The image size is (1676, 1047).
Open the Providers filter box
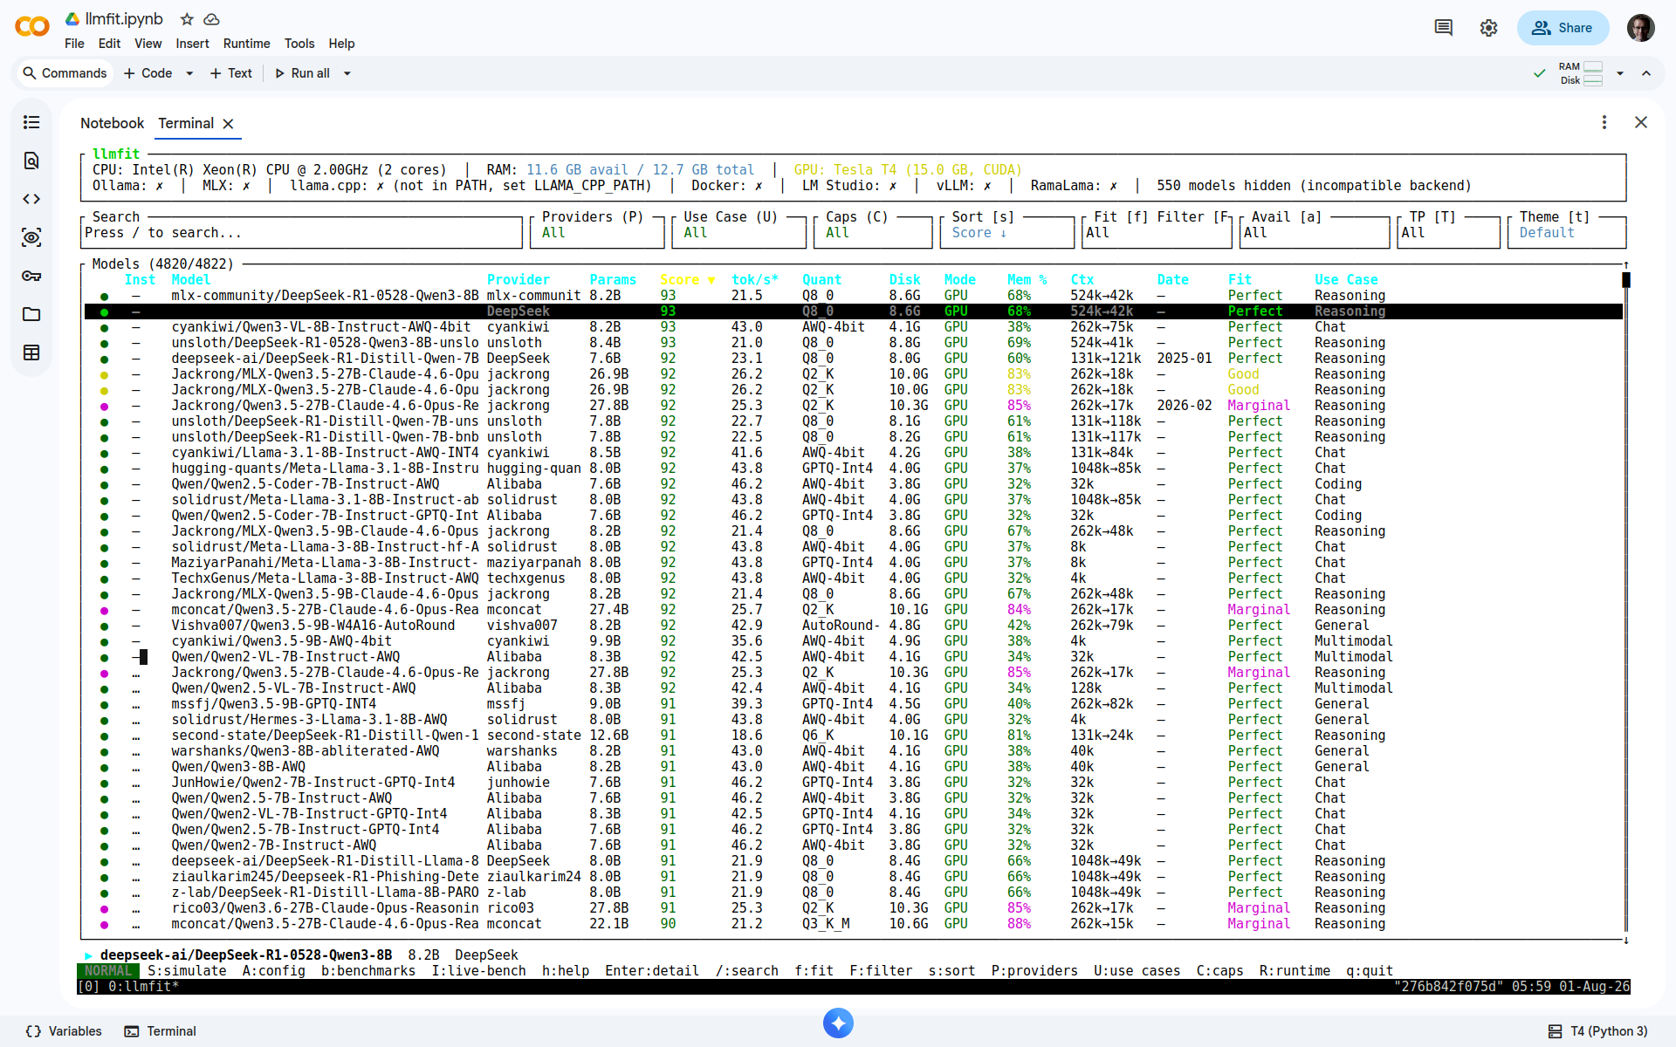[597, 233]
